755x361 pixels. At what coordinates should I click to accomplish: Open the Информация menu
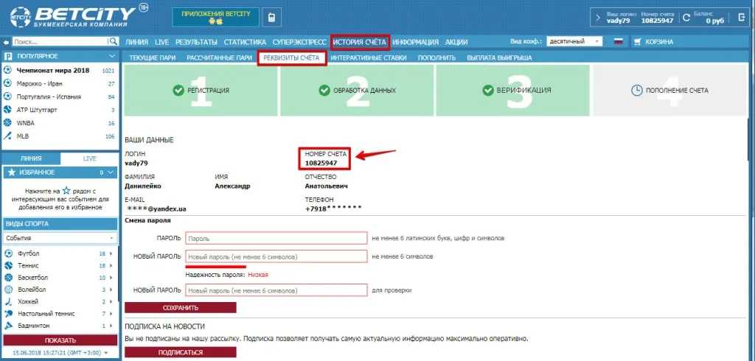coord(415,42)
